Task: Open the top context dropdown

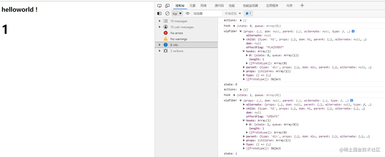Action: click(177, 13)
